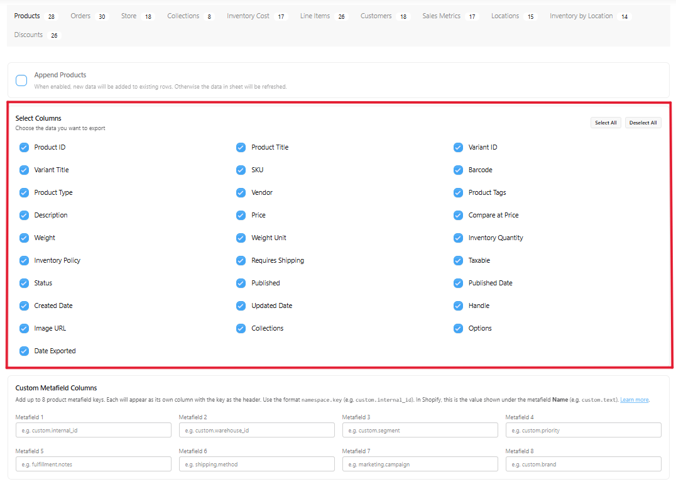676x484 pixels.
Task: Toggle the Variant ID checkbox
Action: (458, 148)
